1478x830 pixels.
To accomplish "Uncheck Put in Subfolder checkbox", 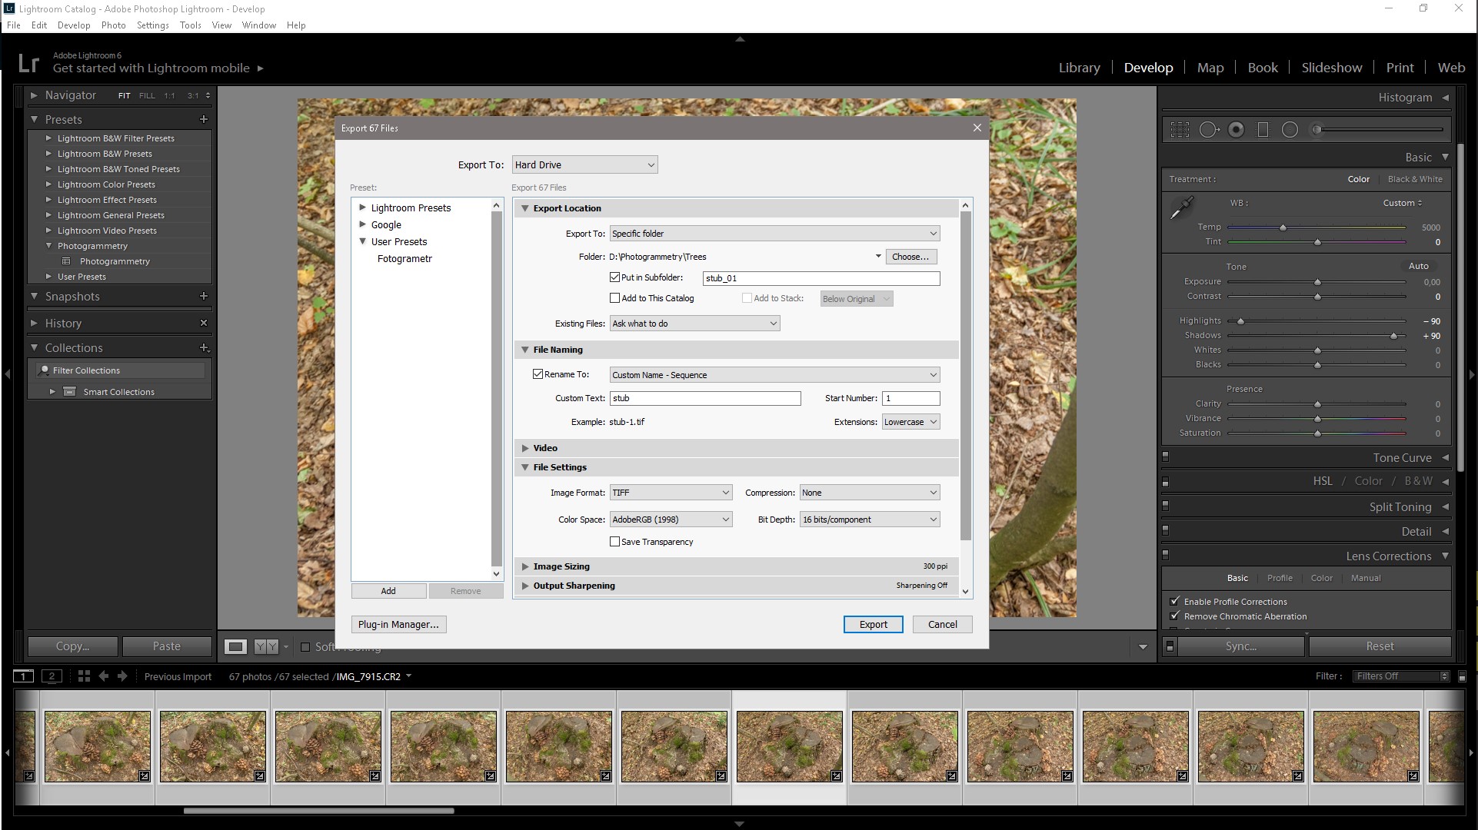I will (x=614, y=277).
